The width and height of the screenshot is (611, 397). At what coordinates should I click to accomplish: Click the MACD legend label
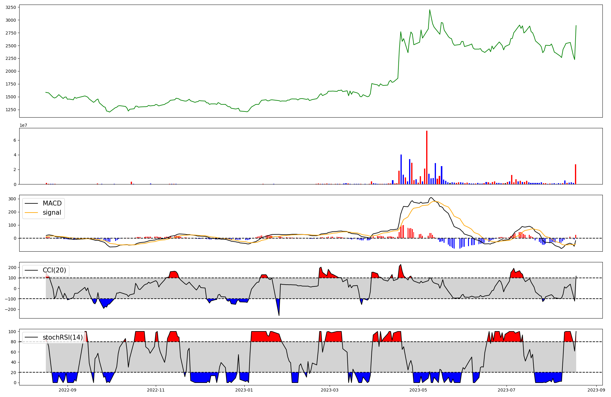pos(52,203)
